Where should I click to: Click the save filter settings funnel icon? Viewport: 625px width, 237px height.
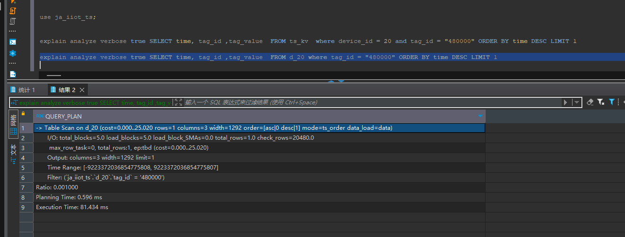[x=600, y=102]
